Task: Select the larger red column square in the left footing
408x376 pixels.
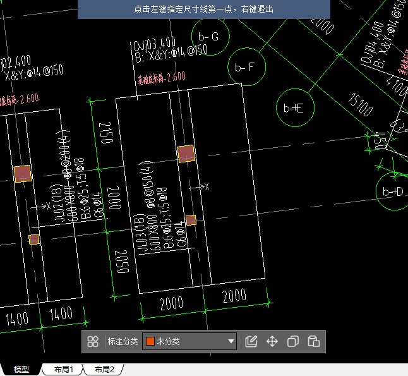Action: click(23, 174)
